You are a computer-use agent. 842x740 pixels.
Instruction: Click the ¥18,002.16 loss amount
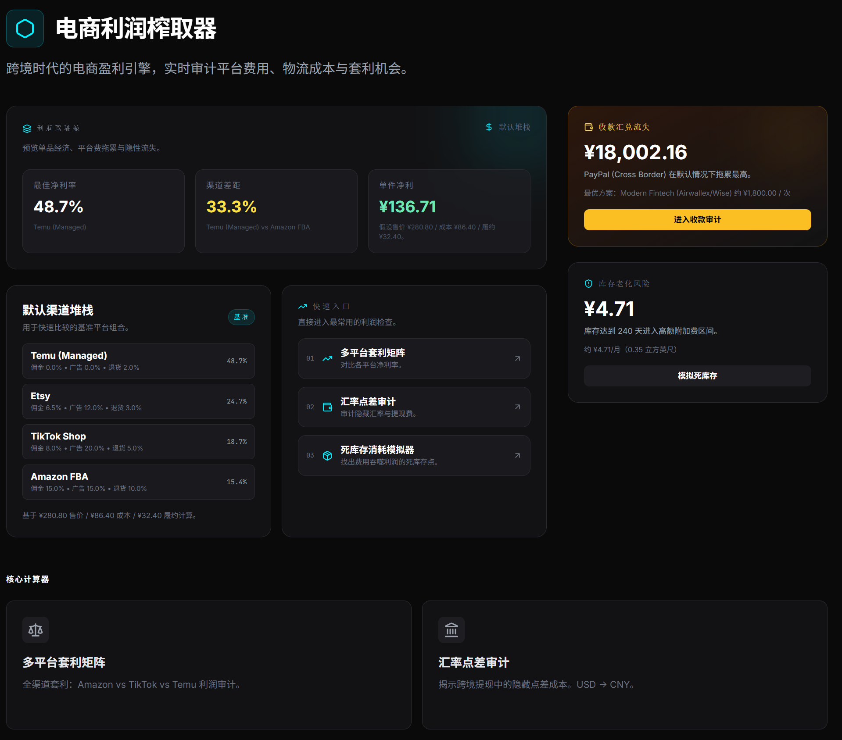click(x=636, y=152)
